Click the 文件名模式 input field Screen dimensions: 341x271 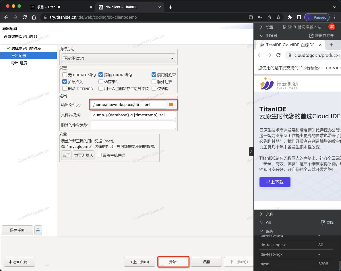coord(133,115)
